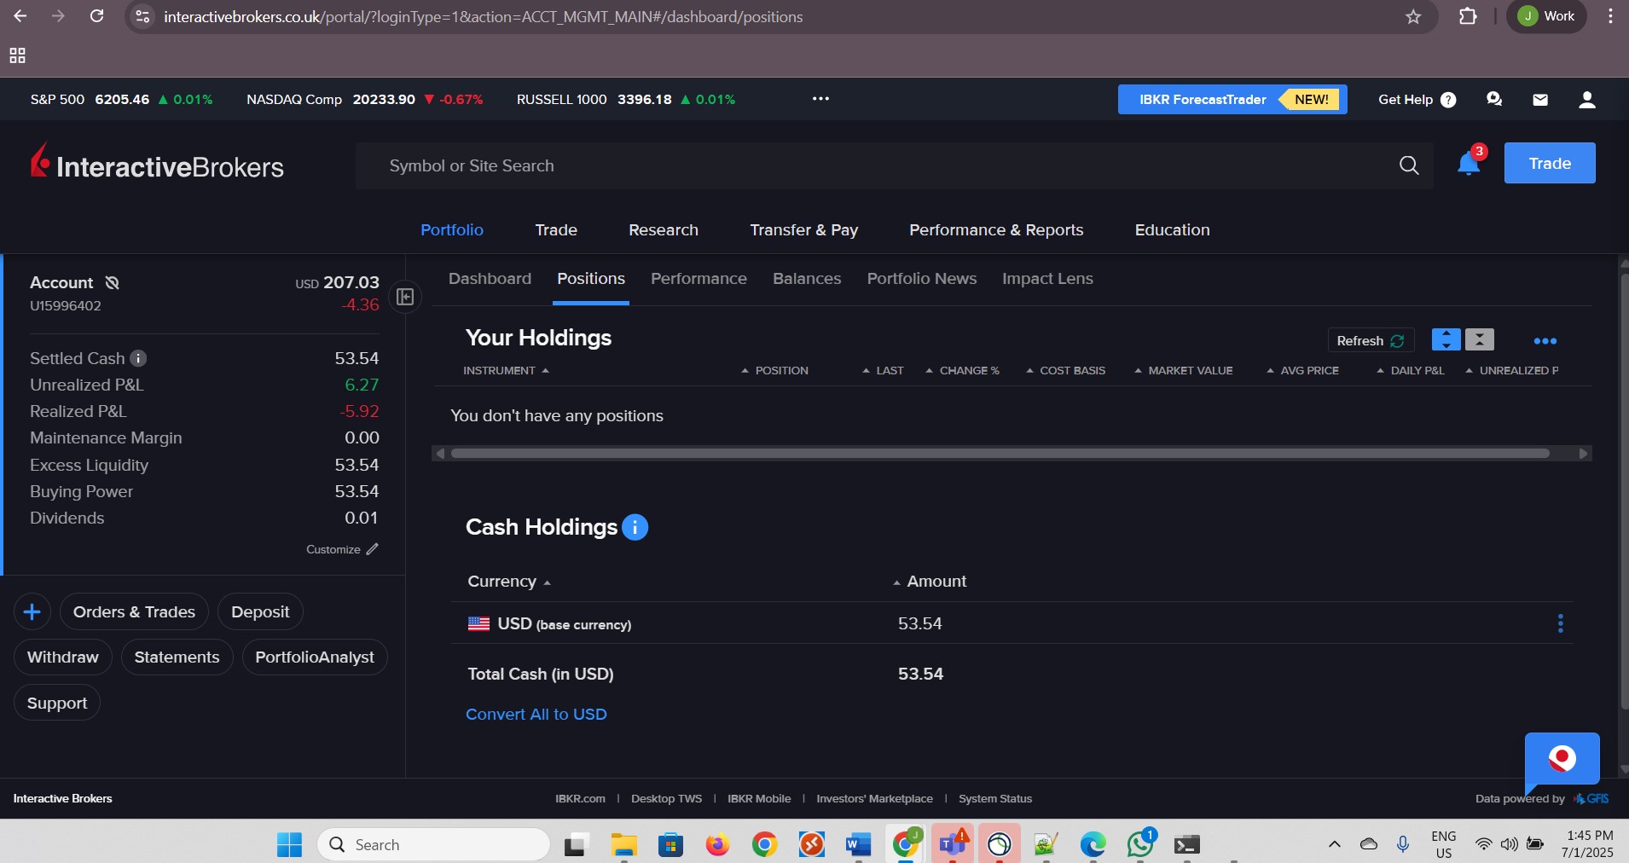This screenshot has height=863, width=1629.
Task: Click the plus add shortcut button
Action: click(x=32, y=611)
